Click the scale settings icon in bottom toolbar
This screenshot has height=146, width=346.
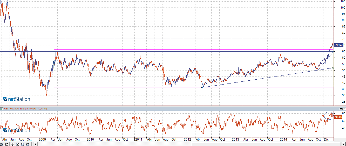point(6,144)
